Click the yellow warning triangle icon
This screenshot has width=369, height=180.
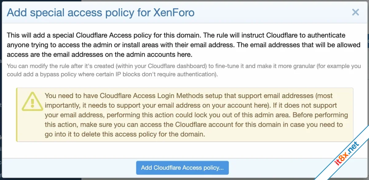[x=30, y=102]
